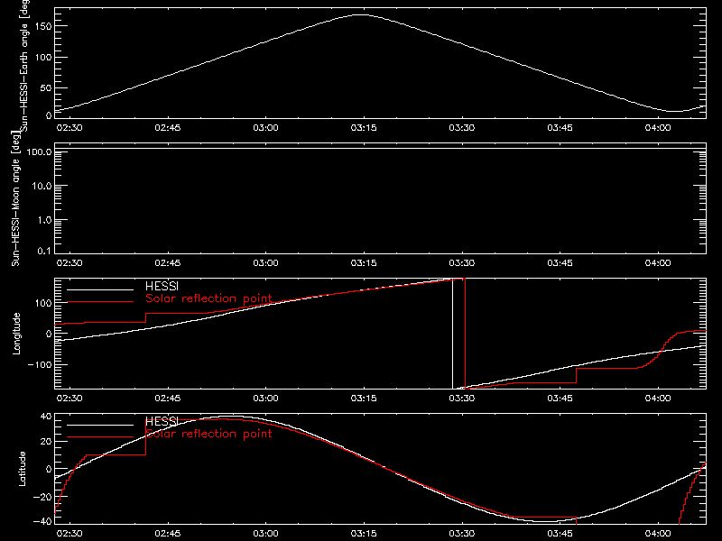Select the HESSI legend label in Latitude plot
Viewport: 722px width, 541px height.
tap(162, 421)
